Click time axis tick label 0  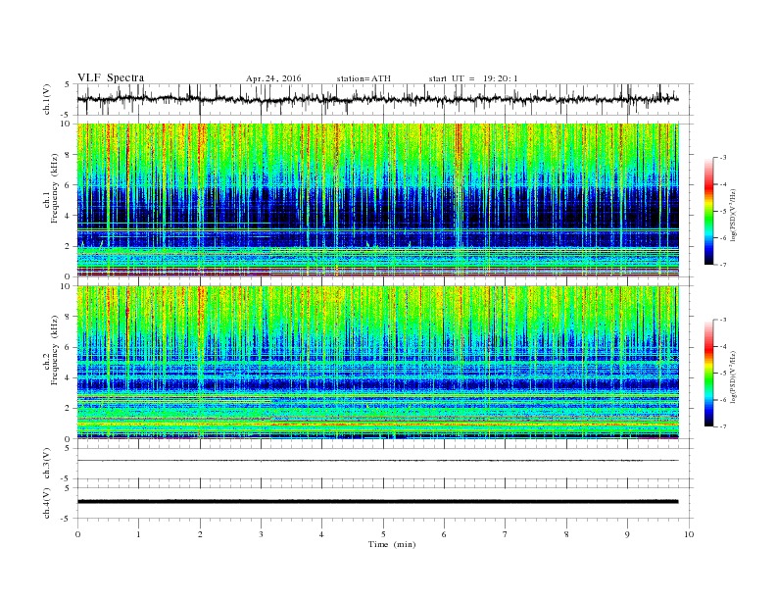(77, 534)
